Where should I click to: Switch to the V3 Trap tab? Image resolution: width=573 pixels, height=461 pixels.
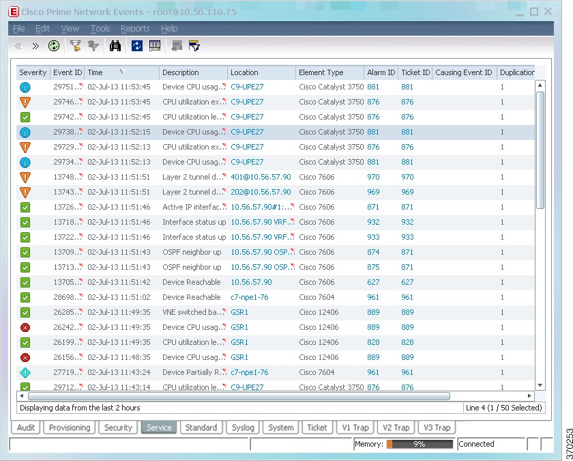coord(437,428)
